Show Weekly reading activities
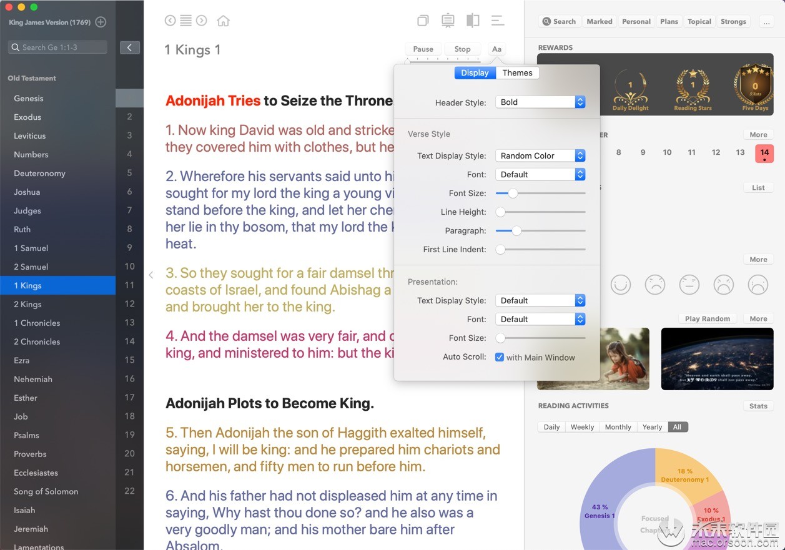This screenshot has height=550, width=785. (x=582, y=427)
